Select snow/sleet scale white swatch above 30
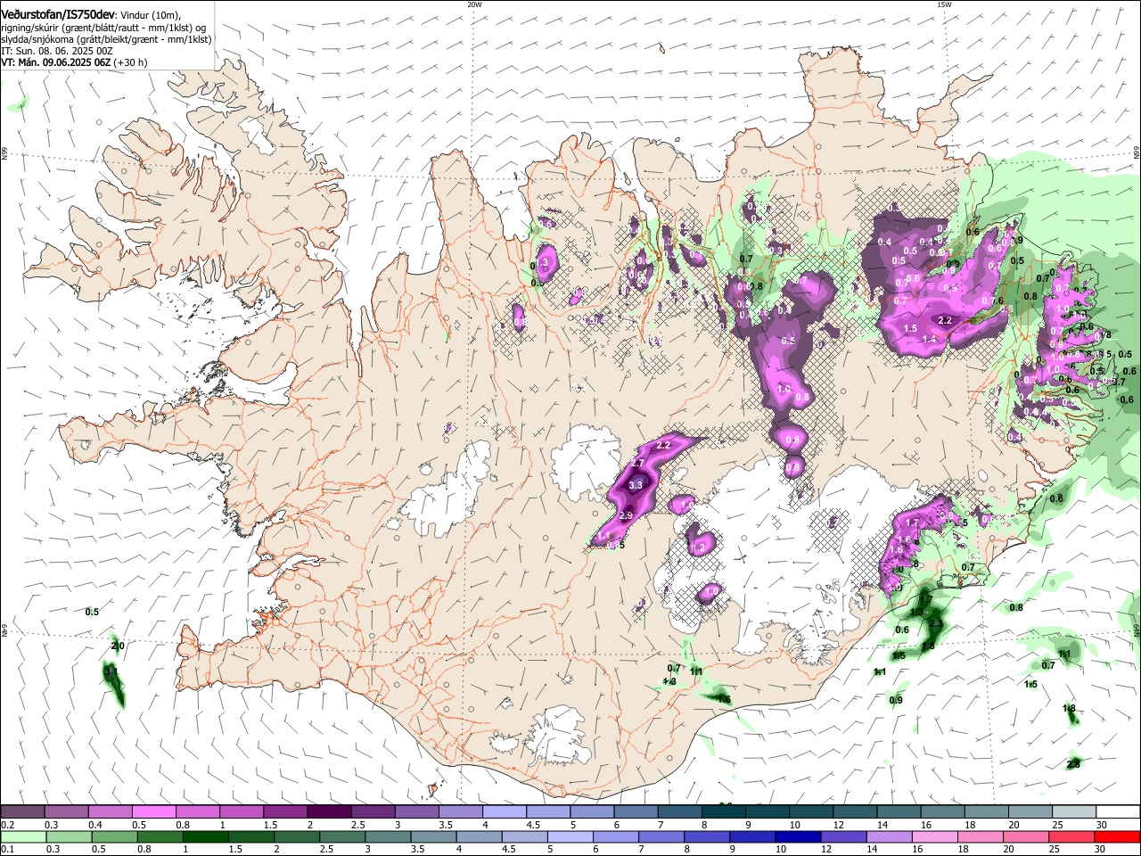1141x856 pixels. [1119, 812]
